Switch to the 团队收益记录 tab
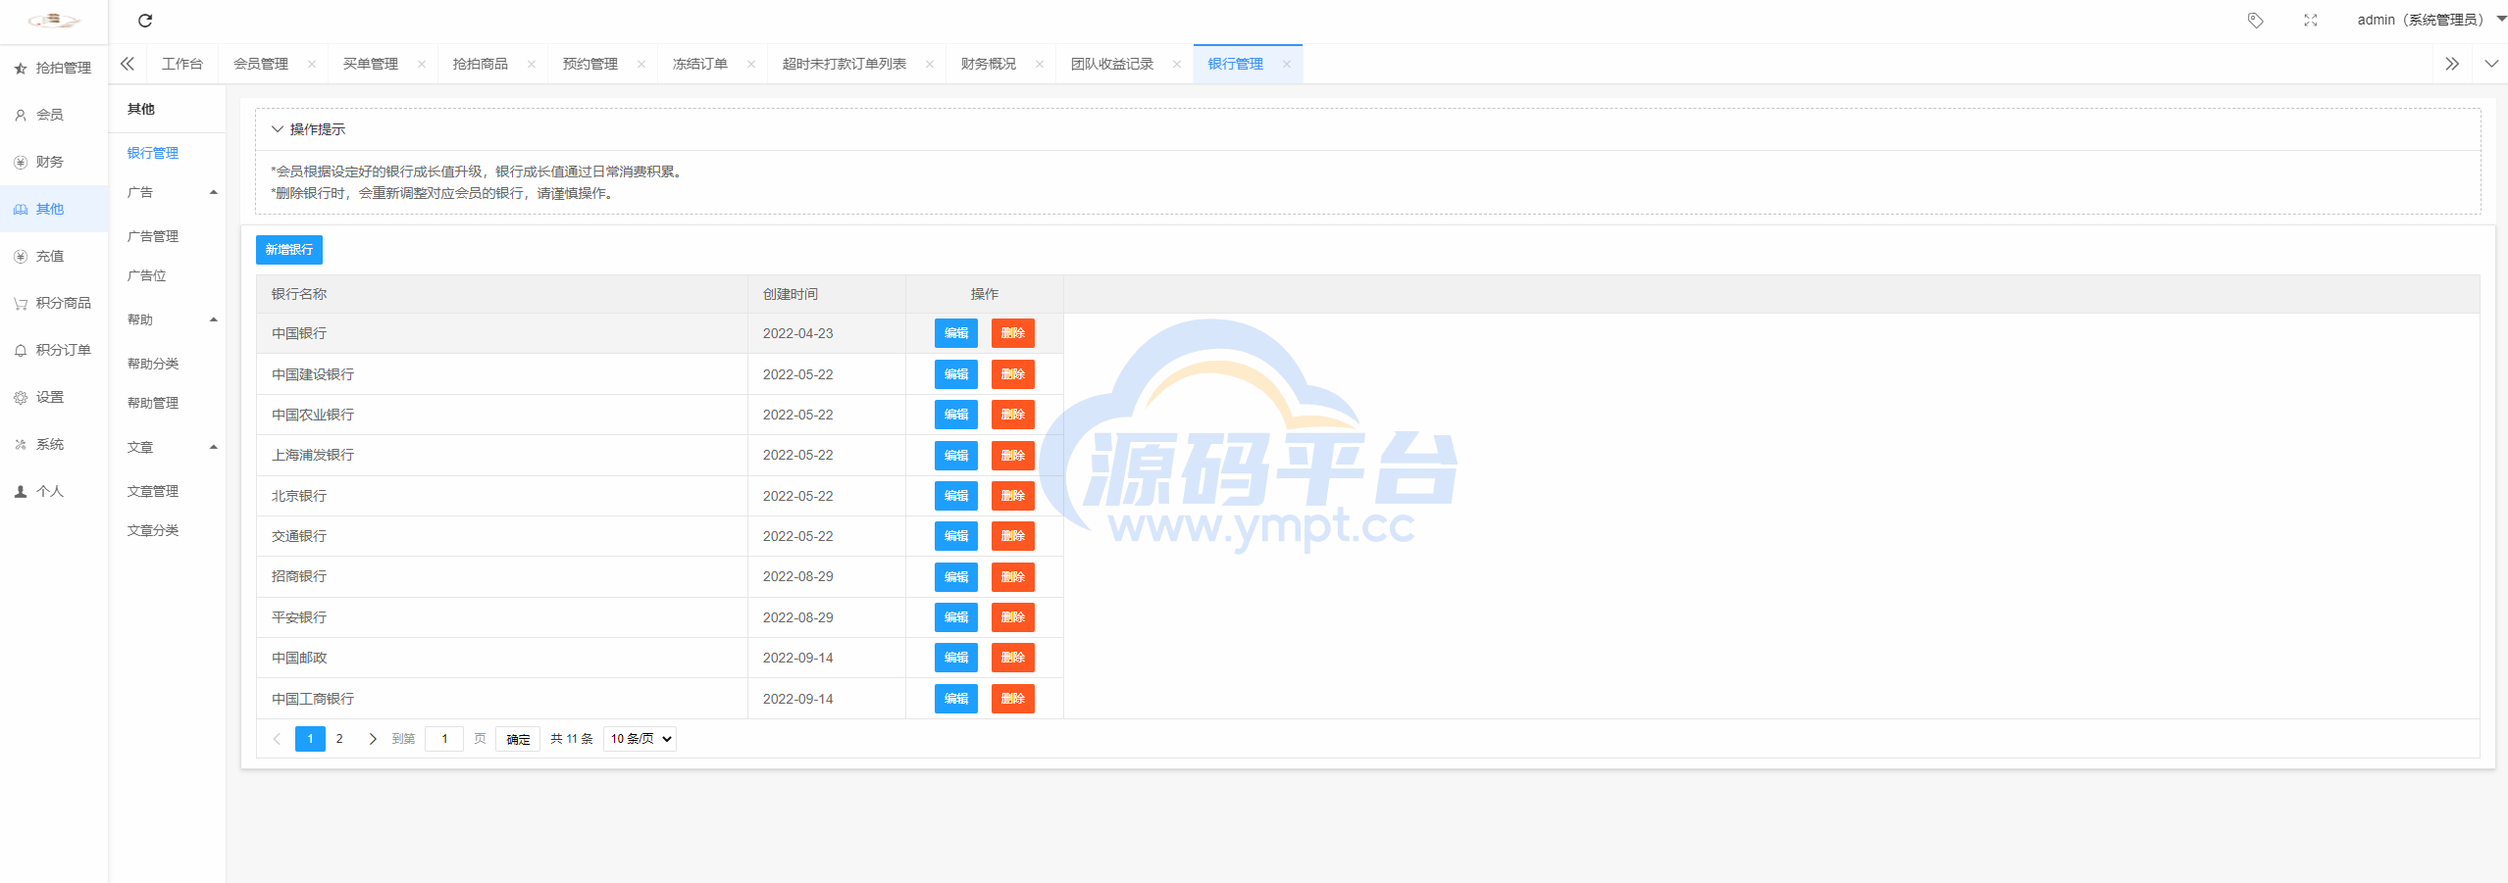2508x883 pixels. coord(1112,64)
